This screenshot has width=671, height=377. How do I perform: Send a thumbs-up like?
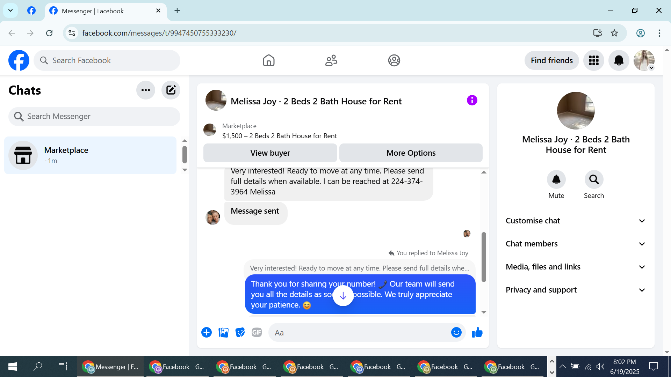click(x=477, y=332)
